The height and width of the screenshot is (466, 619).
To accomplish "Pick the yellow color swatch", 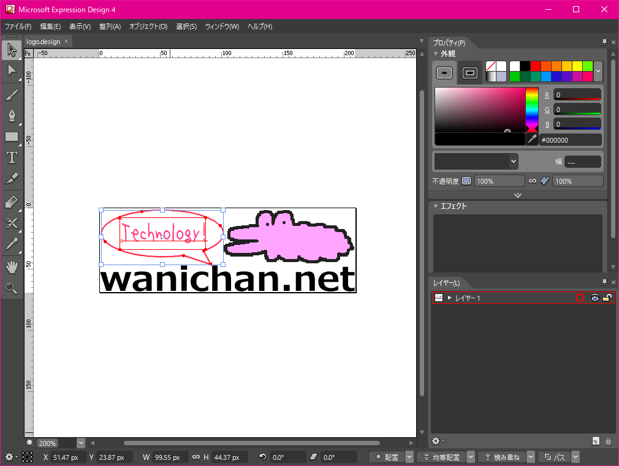I will (577, 66).
